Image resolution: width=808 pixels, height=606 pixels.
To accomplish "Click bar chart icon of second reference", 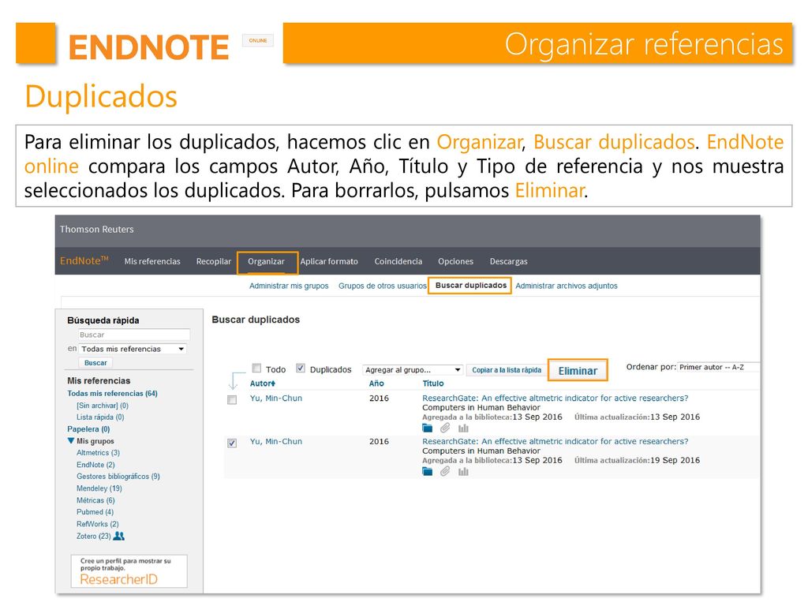I will click(x=463, y=471).
